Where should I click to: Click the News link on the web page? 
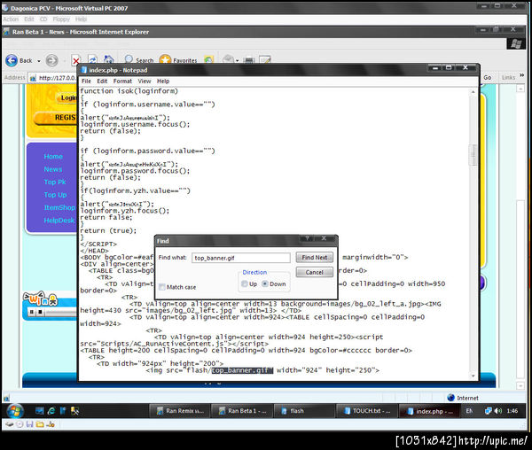(53, 169)
